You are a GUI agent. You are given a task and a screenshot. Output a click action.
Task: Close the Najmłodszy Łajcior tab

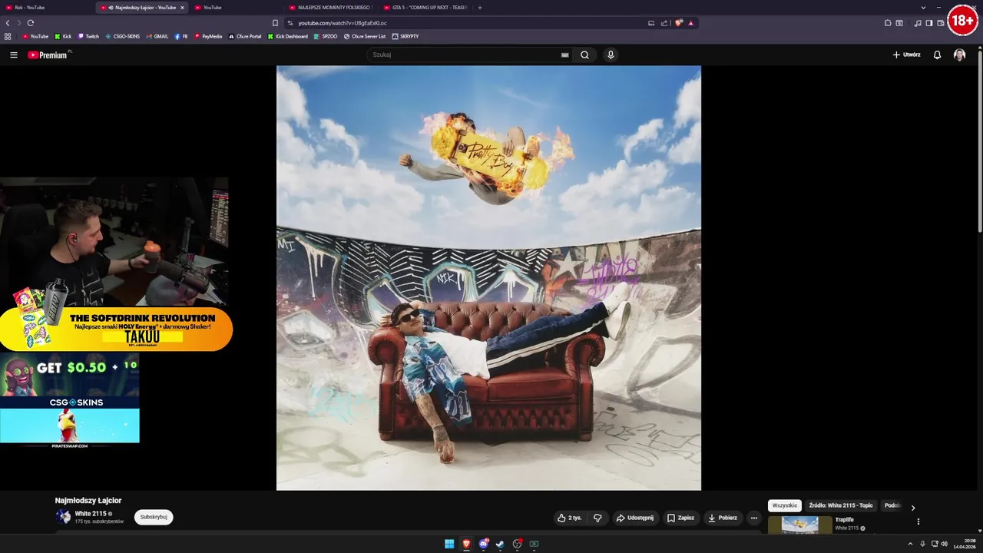[x=182, y=8]
